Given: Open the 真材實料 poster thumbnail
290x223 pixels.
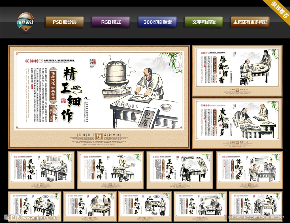Looking at the screenshot, I should pos(110,170).
